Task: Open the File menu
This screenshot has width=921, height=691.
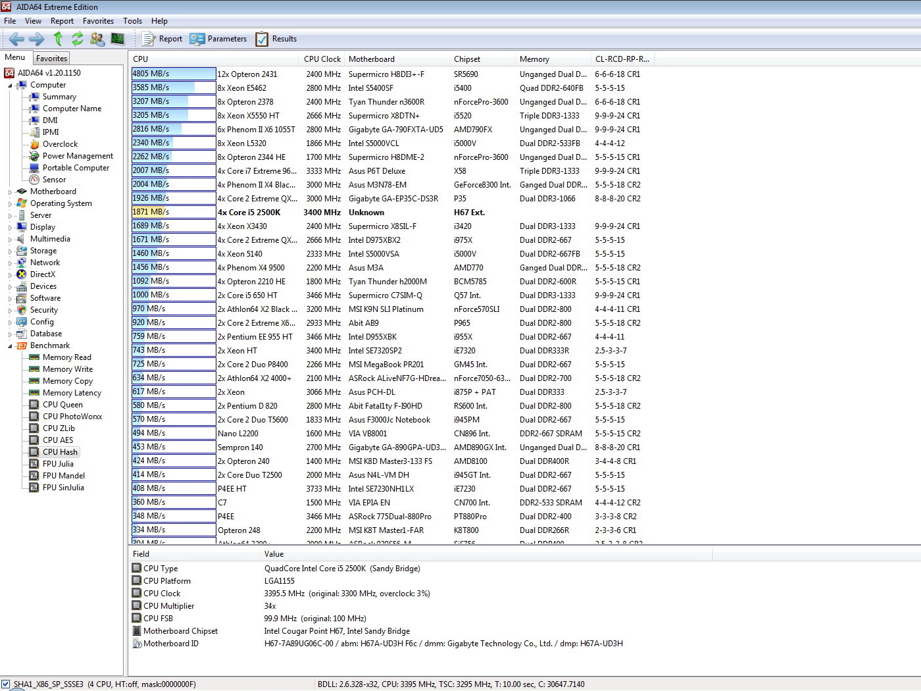Action: (x=10, y=21)
